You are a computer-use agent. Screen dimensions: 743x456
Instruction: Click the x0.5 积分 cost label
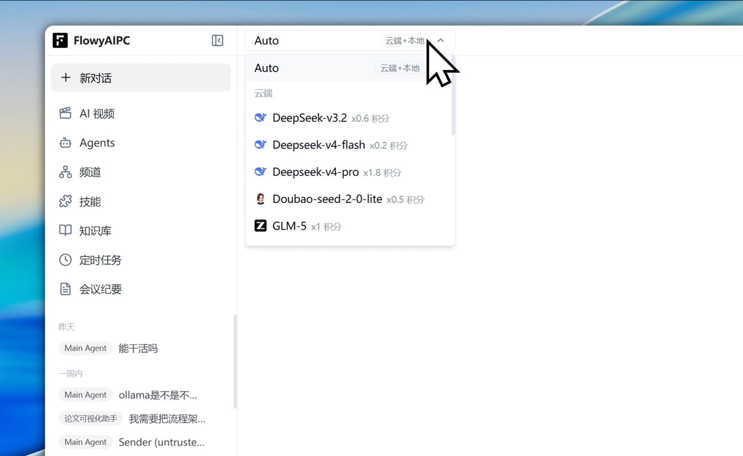pos(406,199)
